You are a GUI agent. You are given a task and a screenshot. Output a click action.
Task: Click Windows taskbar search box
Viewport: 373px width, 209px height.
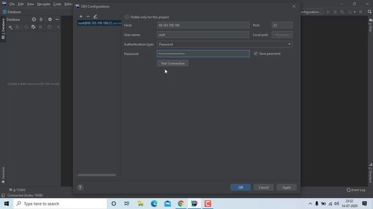(60, 204)
